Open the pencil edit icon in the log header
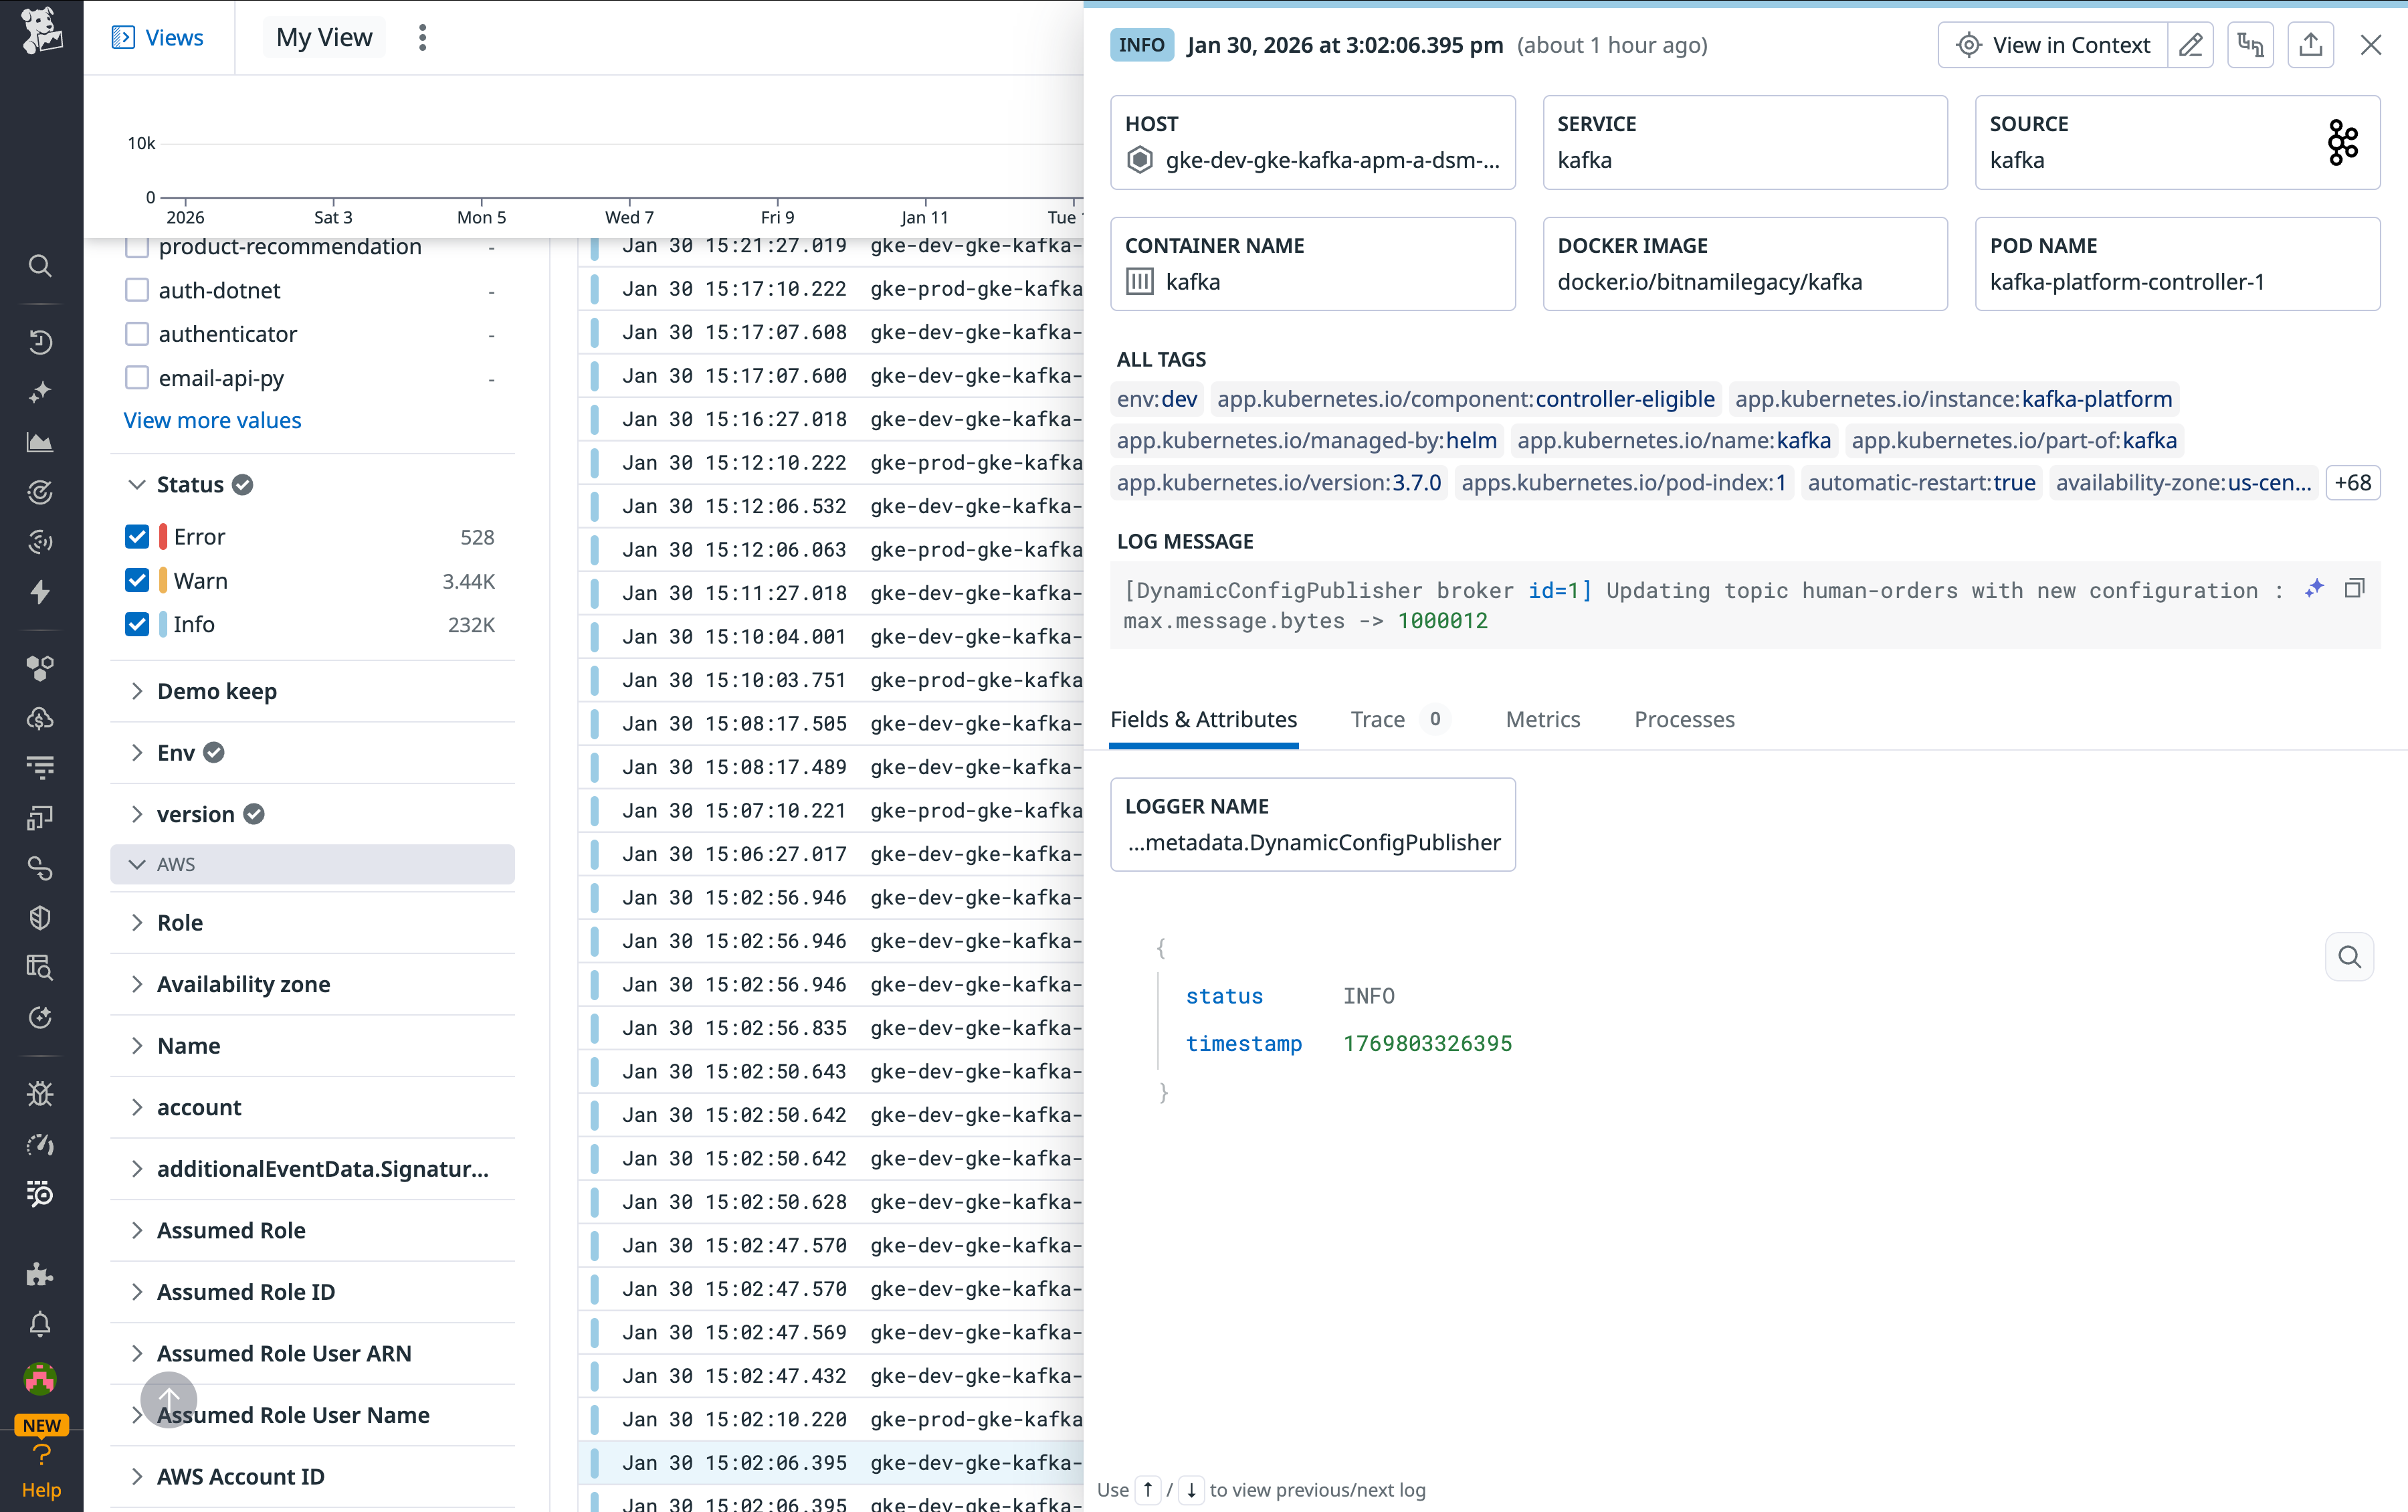Viewport: 2408px width, 1512px height. pyautogui.click(x=2191, y=44)
